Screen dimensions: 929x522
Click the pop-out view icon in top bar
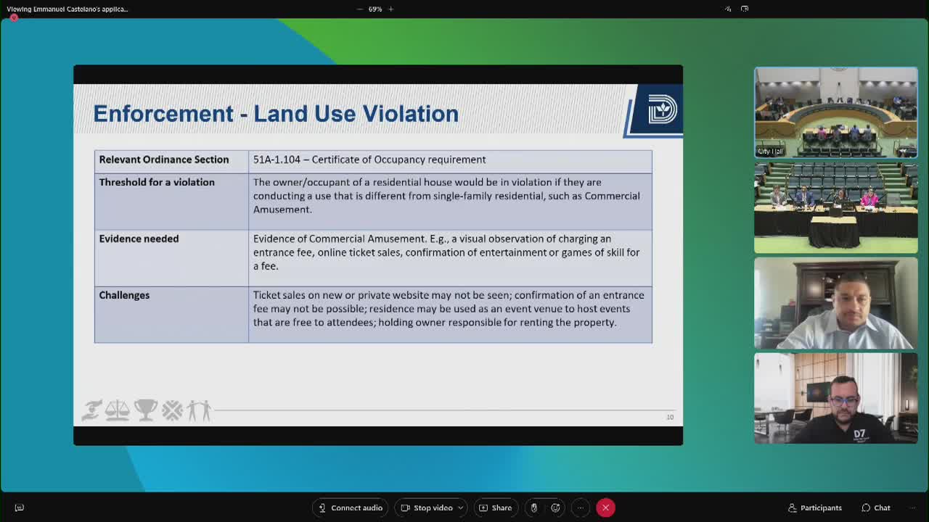tap(745, 9)
